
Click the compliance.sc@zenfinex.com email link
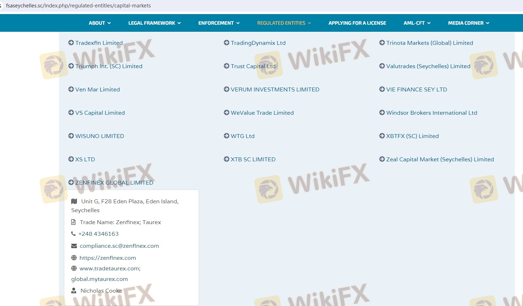(119, 246)
